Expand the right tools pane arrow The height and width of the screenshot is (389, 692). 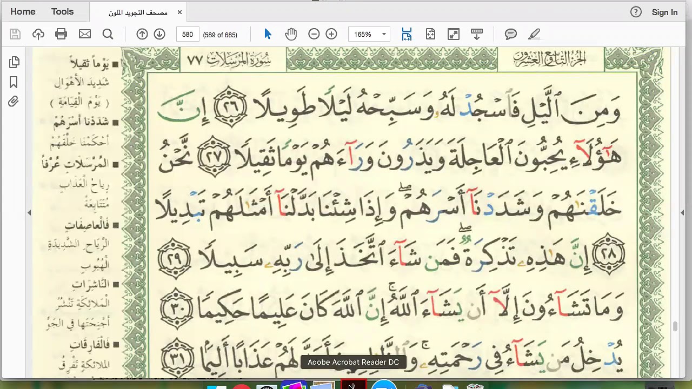click(x=682, y=213)
